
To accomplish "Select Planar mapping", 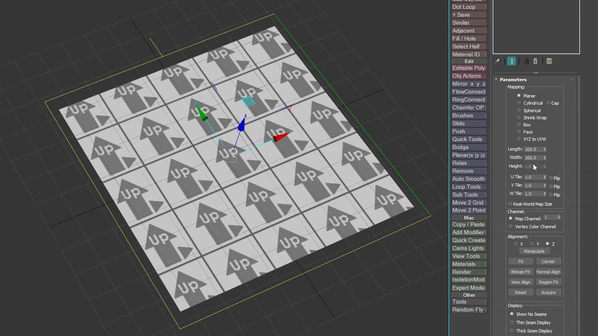I will coord(519,96).
